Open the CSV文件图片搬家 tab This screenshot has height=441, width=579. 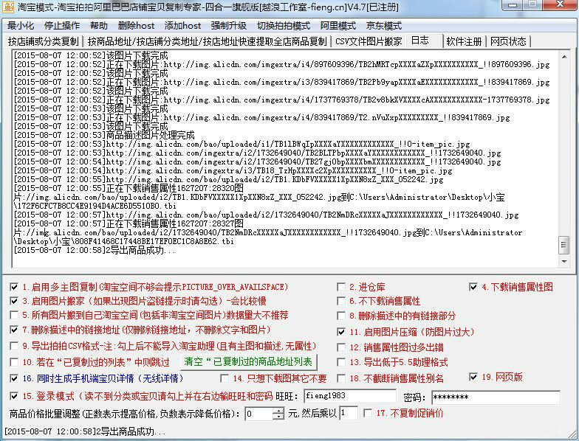(369, 41)
